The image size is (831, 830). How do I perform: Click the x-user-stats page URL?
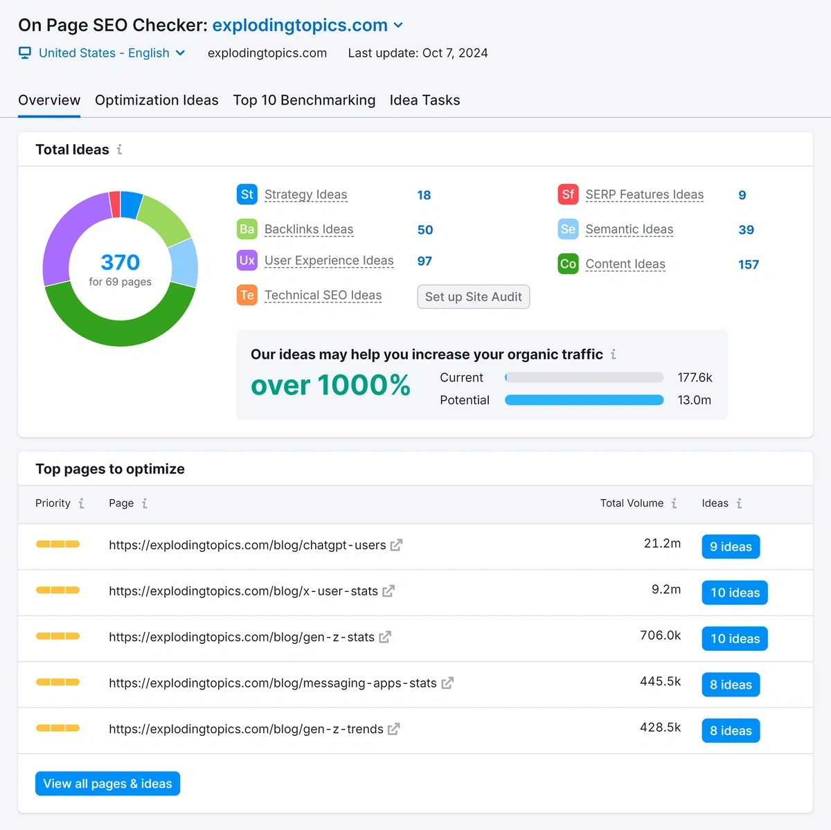(243, 591)
